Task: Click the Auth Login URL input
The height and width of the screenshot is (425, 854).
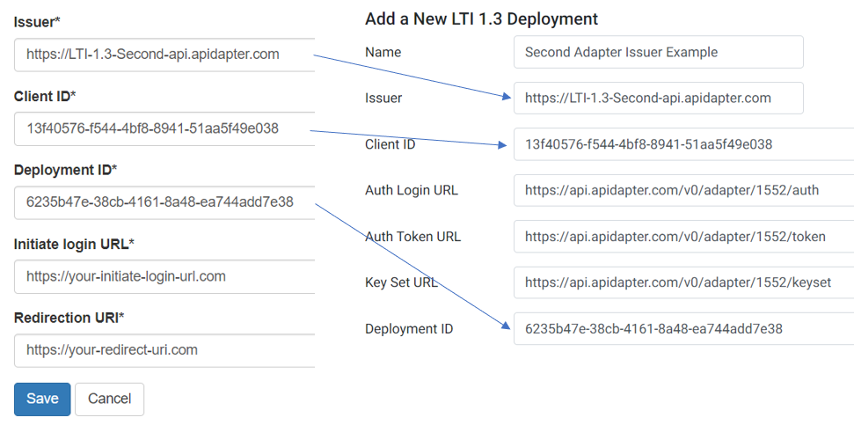Action: [x=682, y=190]
